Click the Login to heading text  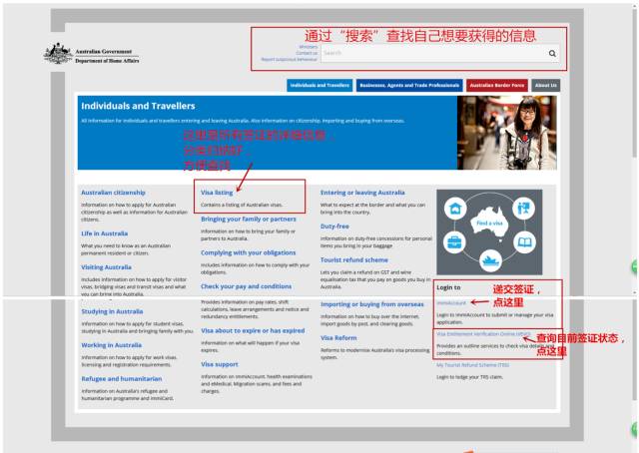coord(448,287)
